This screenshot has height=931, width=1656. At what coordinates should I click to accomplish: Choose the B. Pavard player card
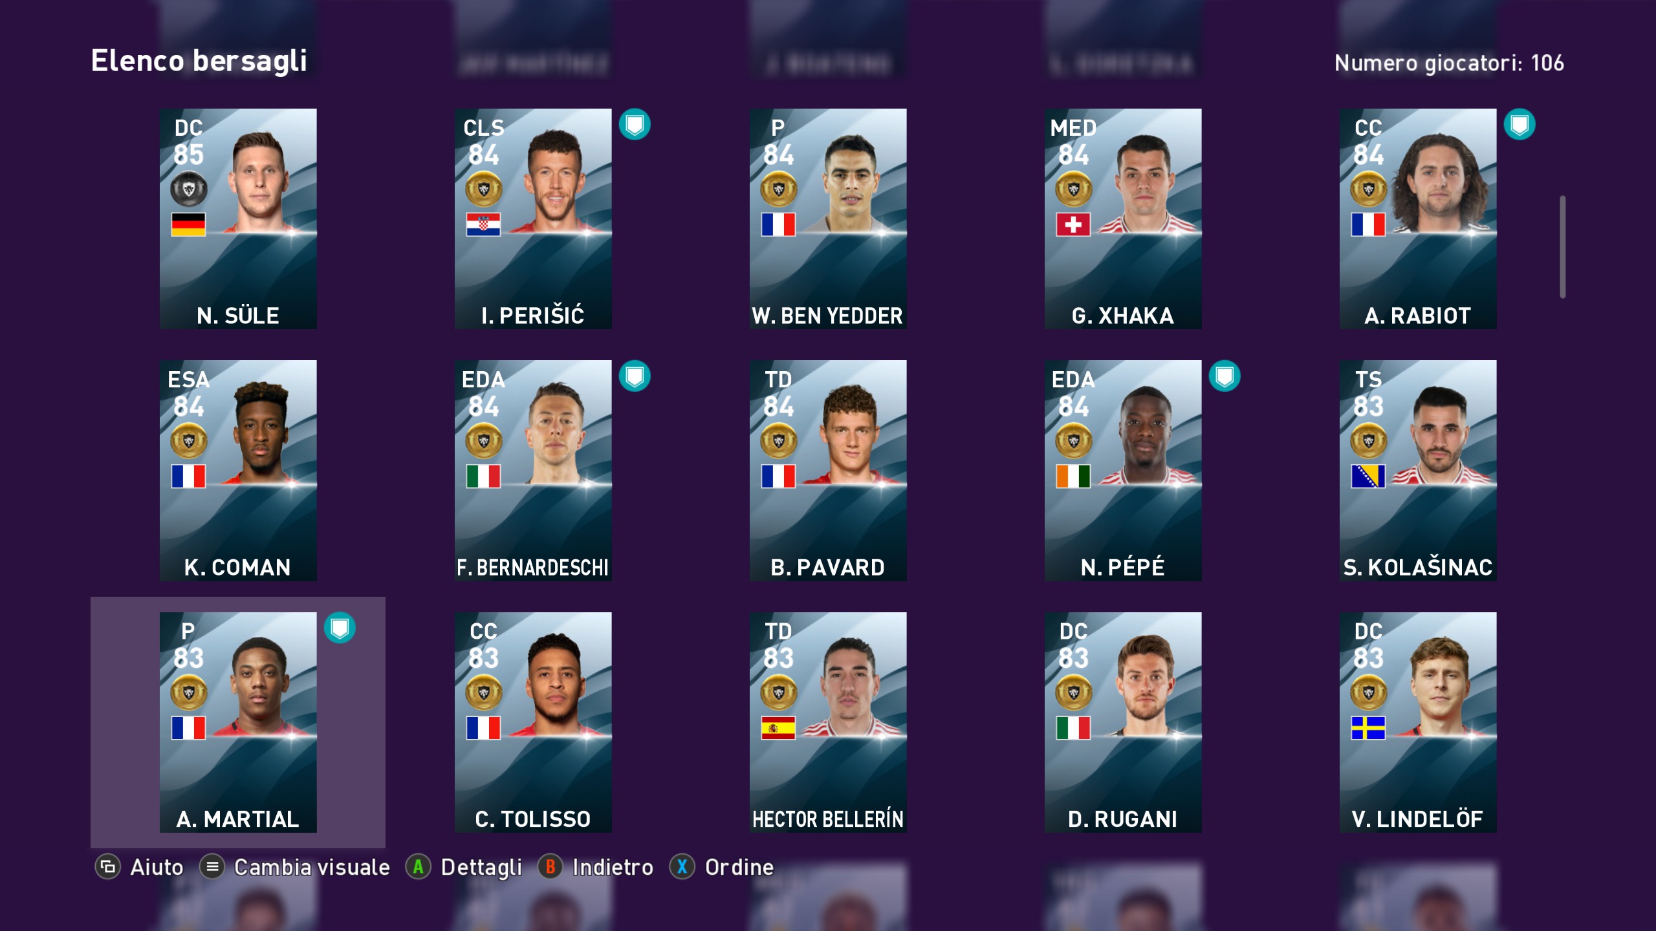point(828,470)
